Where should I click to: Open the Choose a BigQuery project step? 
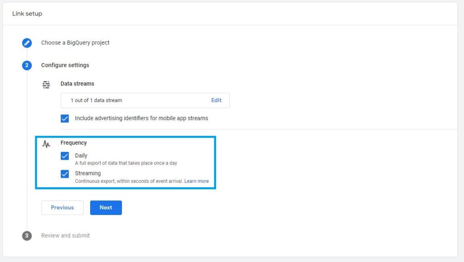(75, 43)
